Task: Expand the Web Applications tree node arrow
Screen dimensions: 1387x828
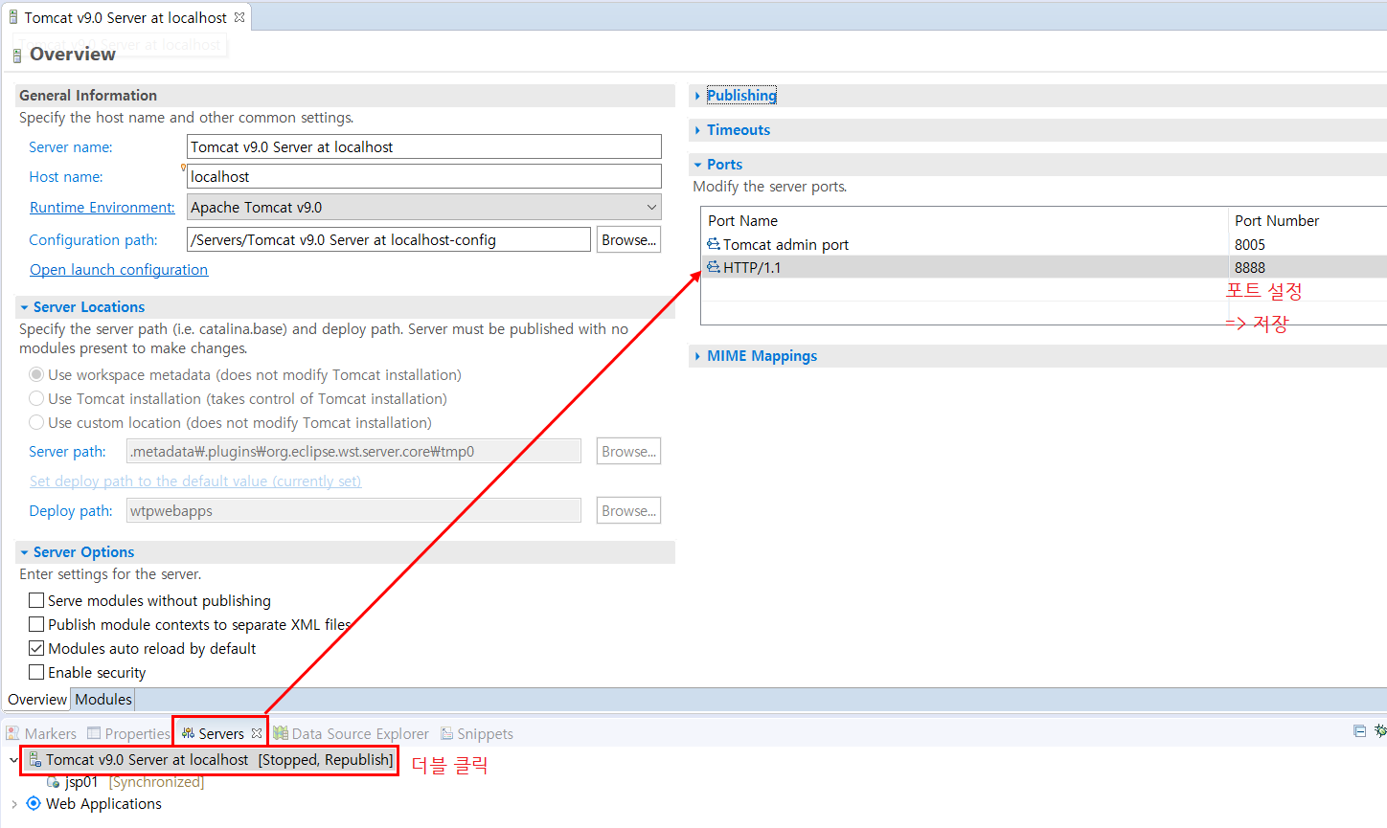Action: coord(13,804)
